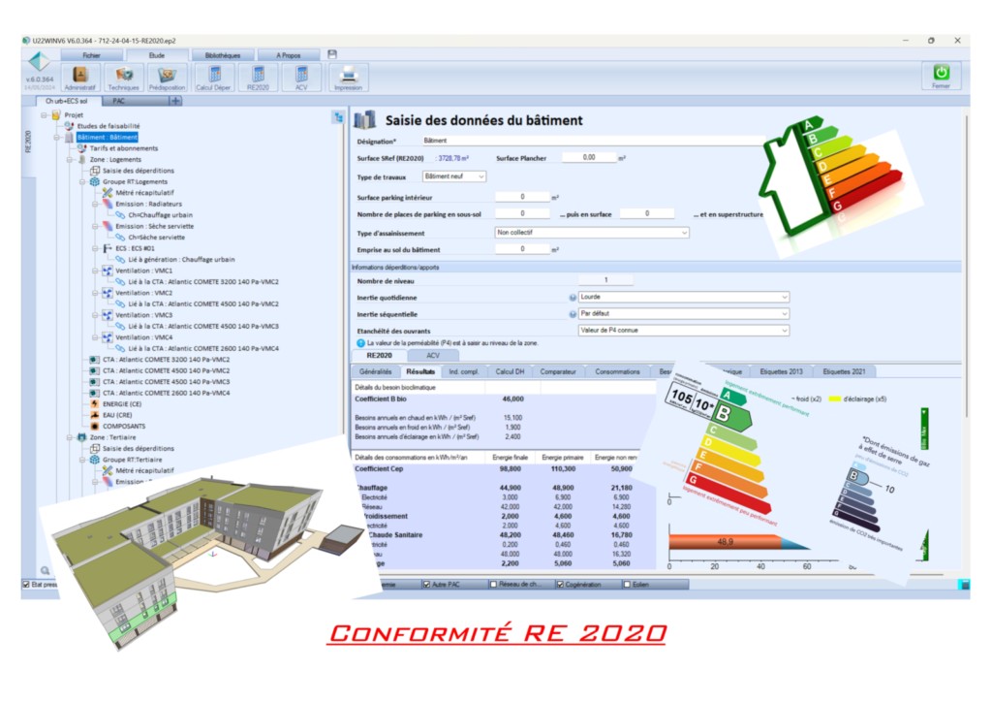Open the Etiquettes 2021 tab
This screenshot has height=702, width=992.
pos(844,371)
